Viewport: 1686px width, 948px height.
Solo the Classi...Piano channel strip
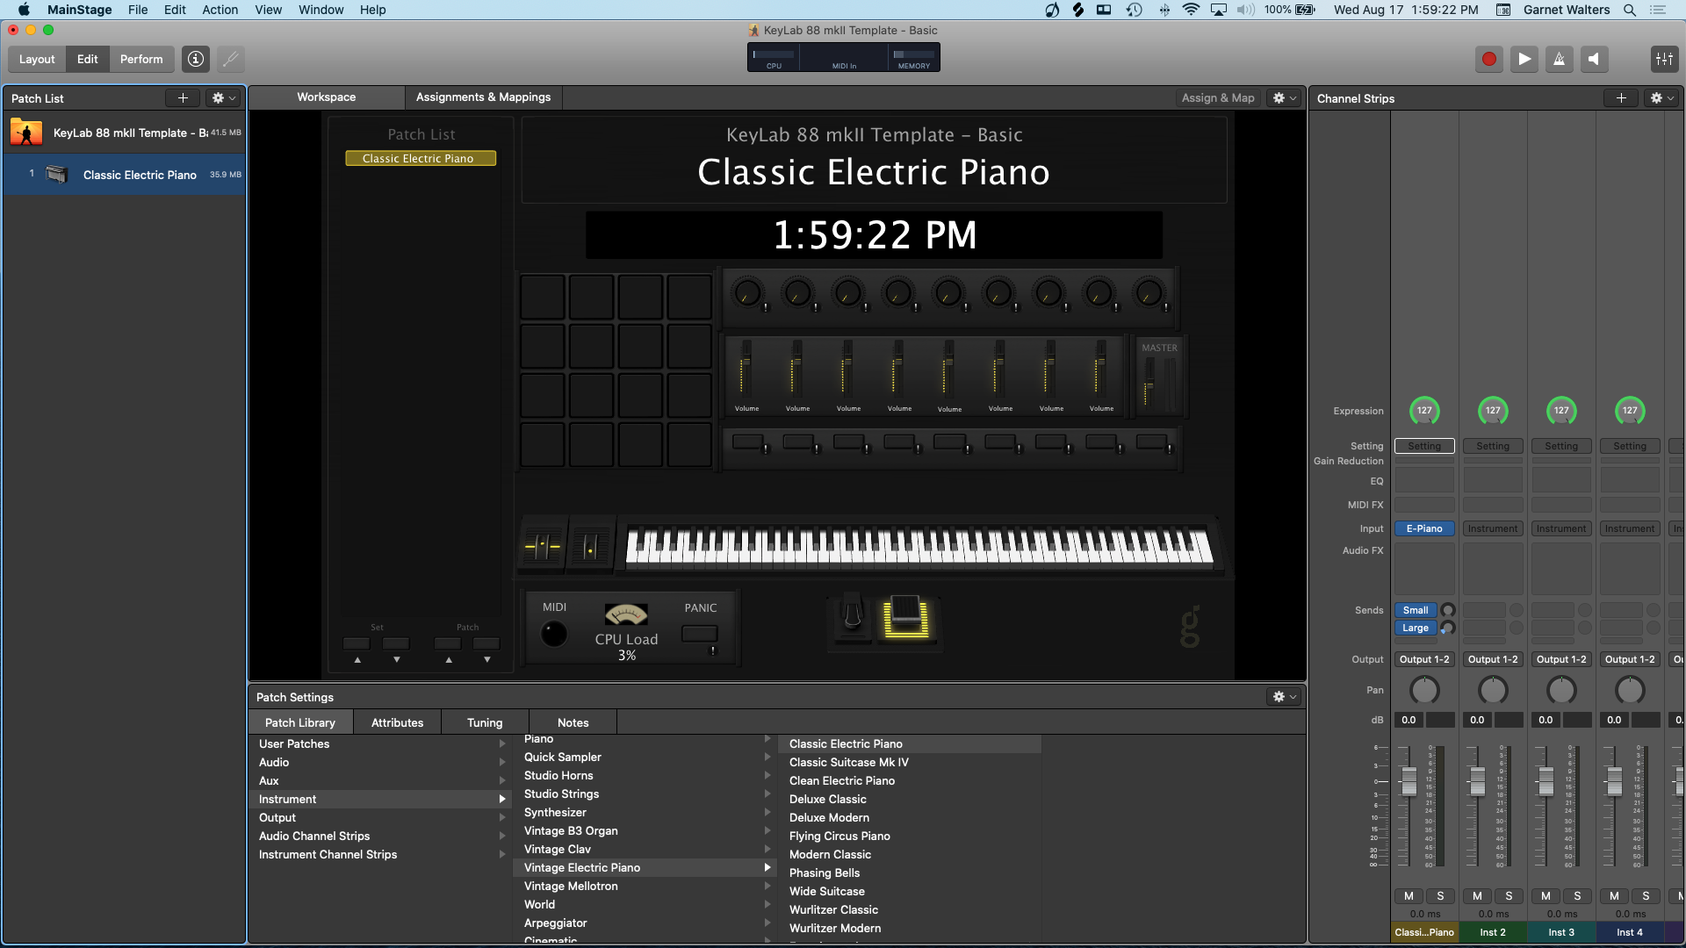[1440, 896]
